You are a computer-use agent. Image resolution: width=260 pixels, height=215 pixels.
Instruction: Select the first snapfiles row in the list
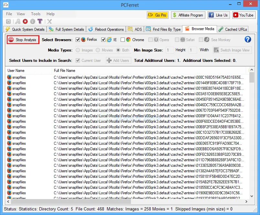click(19, 77)
